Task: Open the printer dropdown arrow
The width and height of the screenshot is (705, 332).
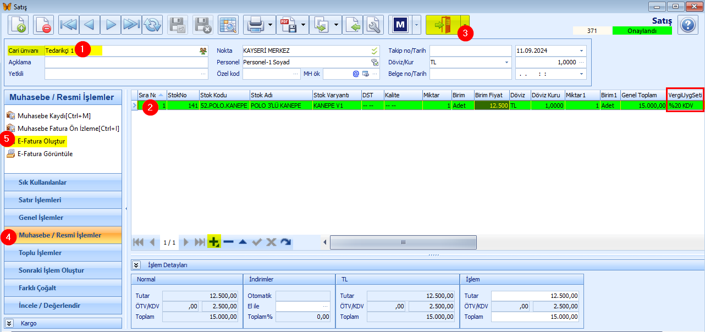Action: (271, 25)
